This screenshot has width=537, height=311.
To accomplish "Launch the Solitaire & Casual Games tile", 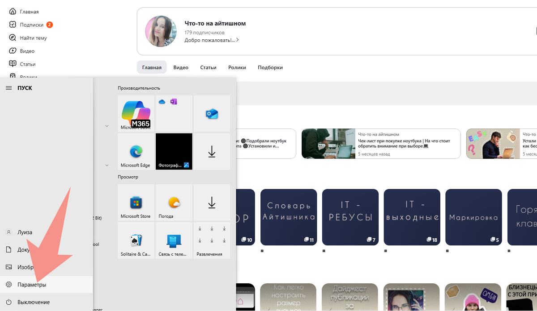I will point(136,241).
